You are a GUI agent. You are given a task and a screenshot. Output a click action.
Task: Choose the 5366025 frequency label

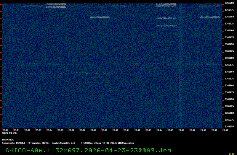pos(229,51)
